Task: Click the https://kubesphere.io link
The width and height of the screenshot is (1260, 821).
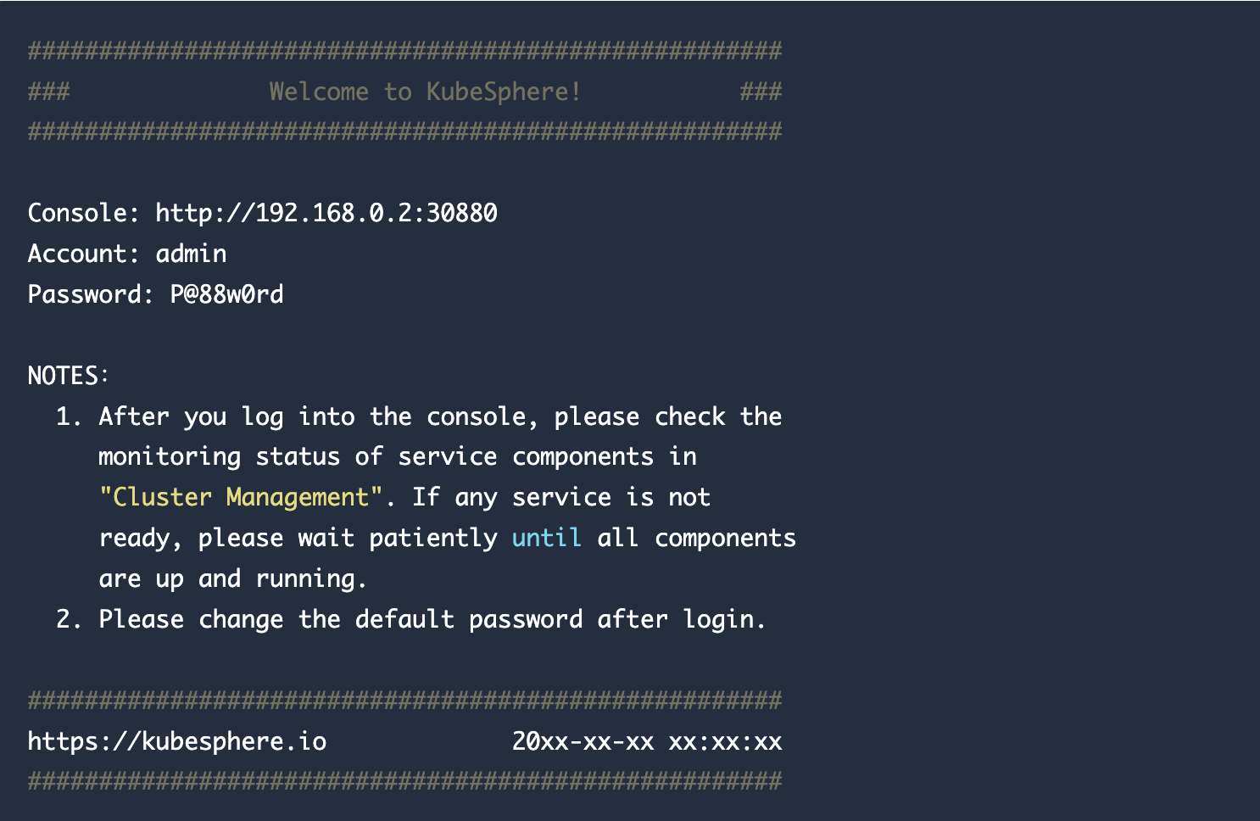Action: tap(176, 741)
